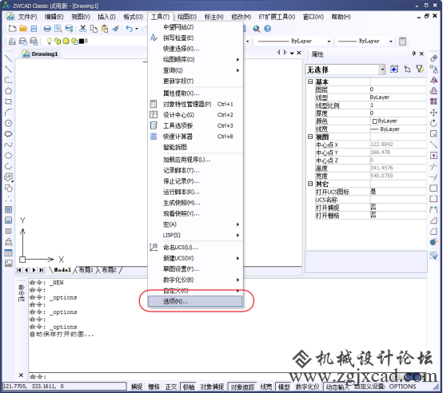Click the Save diskette toolbar icon
This screenshot has width=443, height=393.
pos(34,29)
